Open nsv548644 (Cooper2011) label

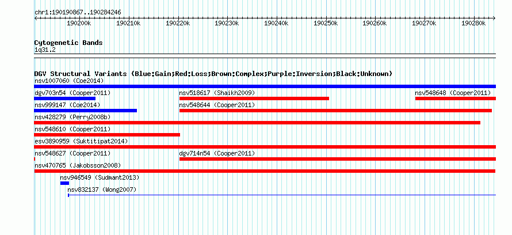[217, 105]
